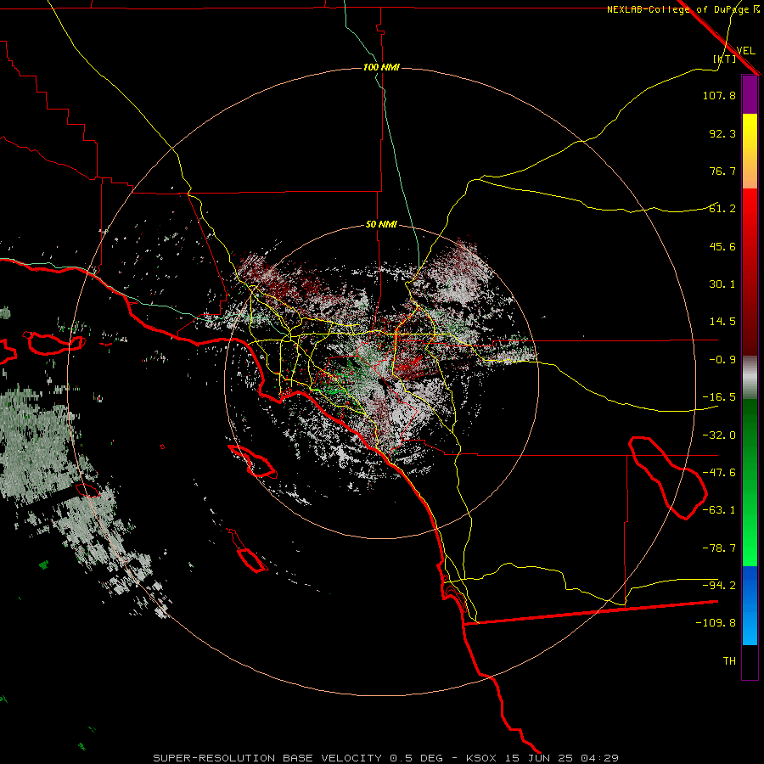Image resolution: width=764 pixels, height=764 pixels.
Task: Click the 30.1 velocity scale value
Action: (x=722, y=284)
